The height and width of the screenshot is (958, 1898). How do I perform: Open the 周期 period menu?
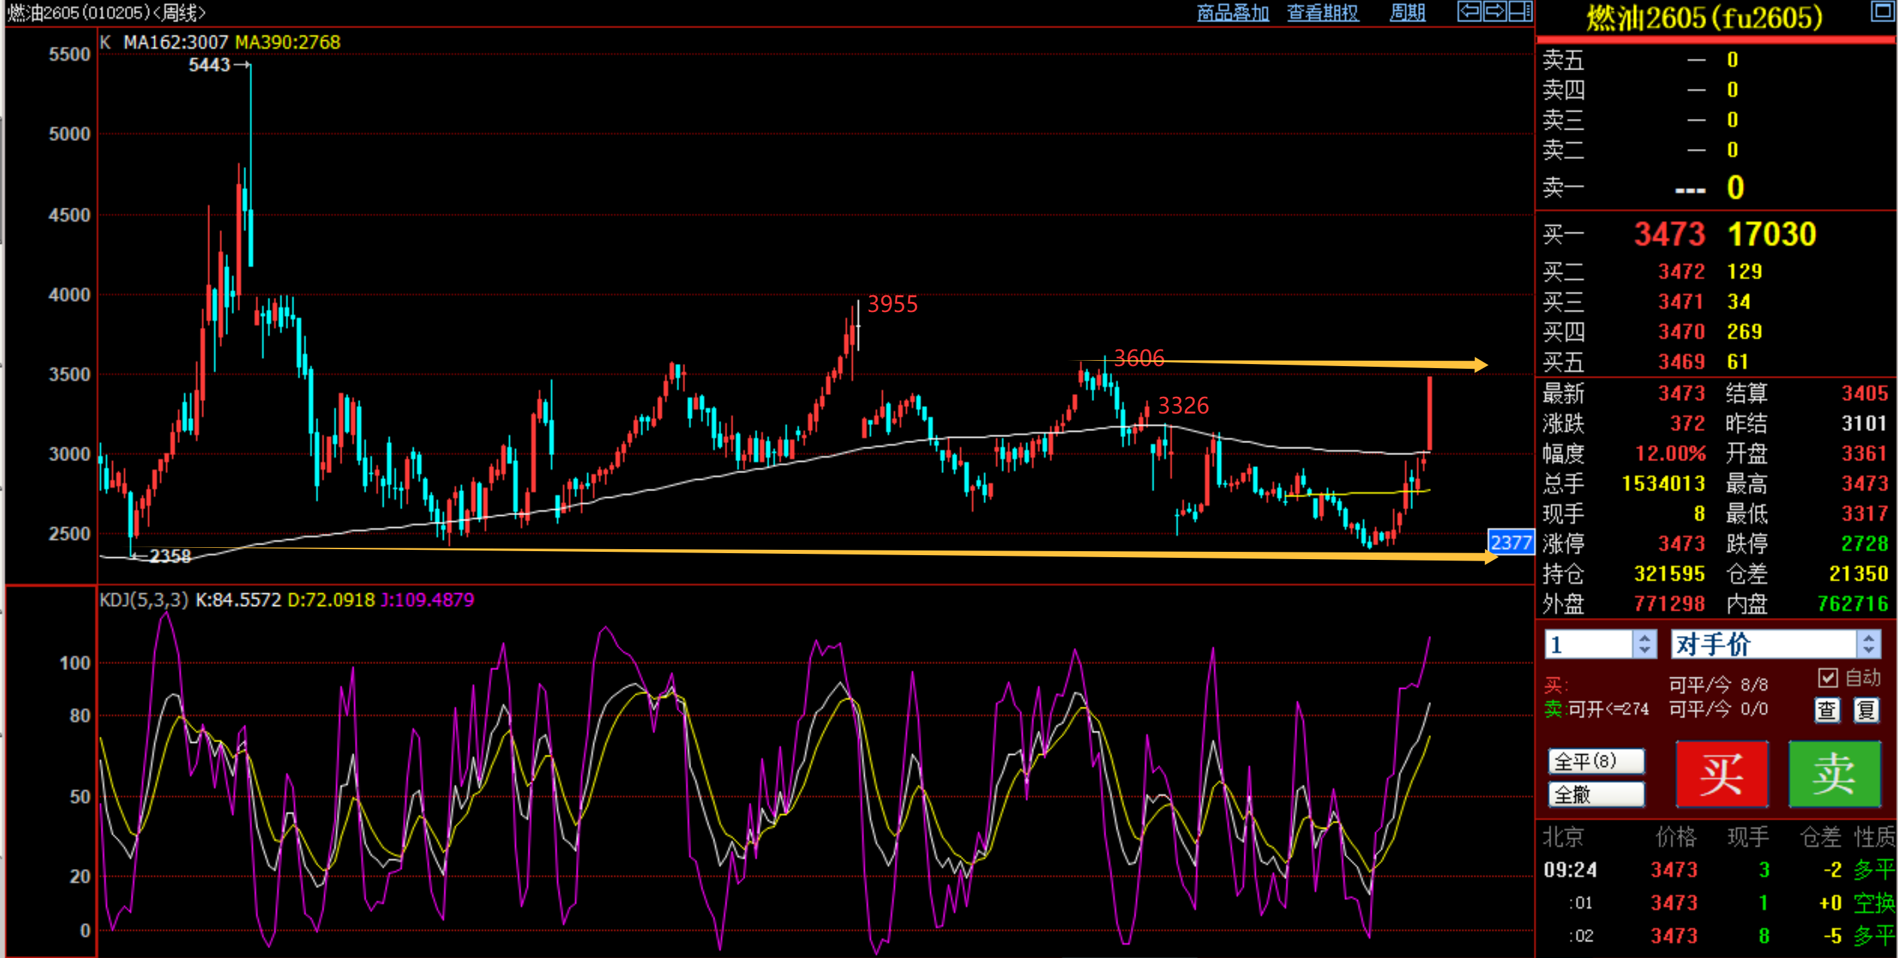(1407, 13)
